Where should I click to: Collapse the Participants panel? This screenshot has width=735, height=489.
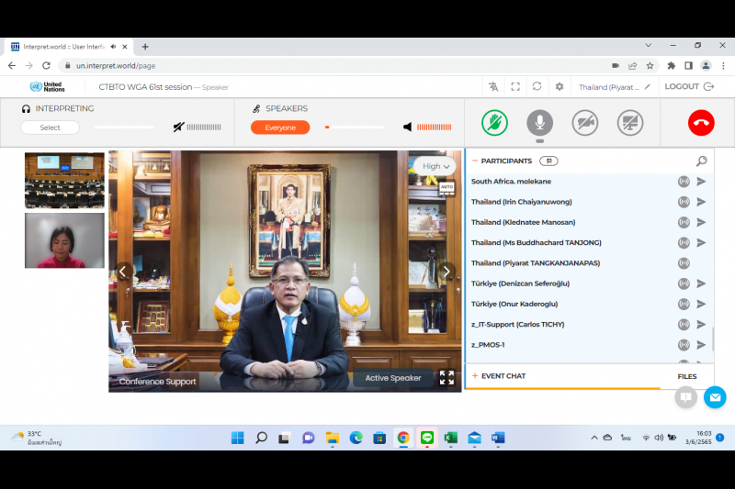pyautogui.click(x=475, y=161)
